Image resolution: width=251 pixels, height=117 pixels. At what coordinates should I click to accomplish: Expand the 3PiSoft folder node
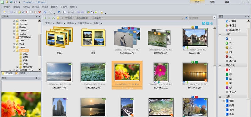pyautogui.click(x=14, y=21)
